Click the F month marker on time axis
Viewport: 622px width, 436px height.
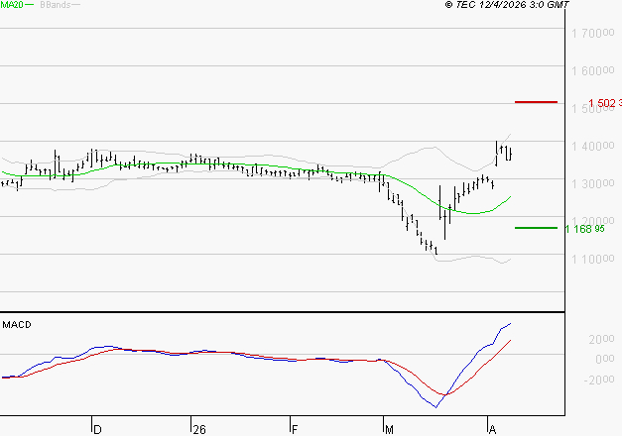(295, 429)
